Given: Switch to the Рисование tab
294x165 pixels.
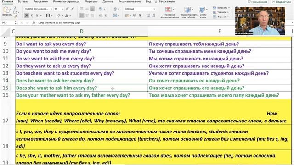Looking at the screenshot, I should coord(40,1).
